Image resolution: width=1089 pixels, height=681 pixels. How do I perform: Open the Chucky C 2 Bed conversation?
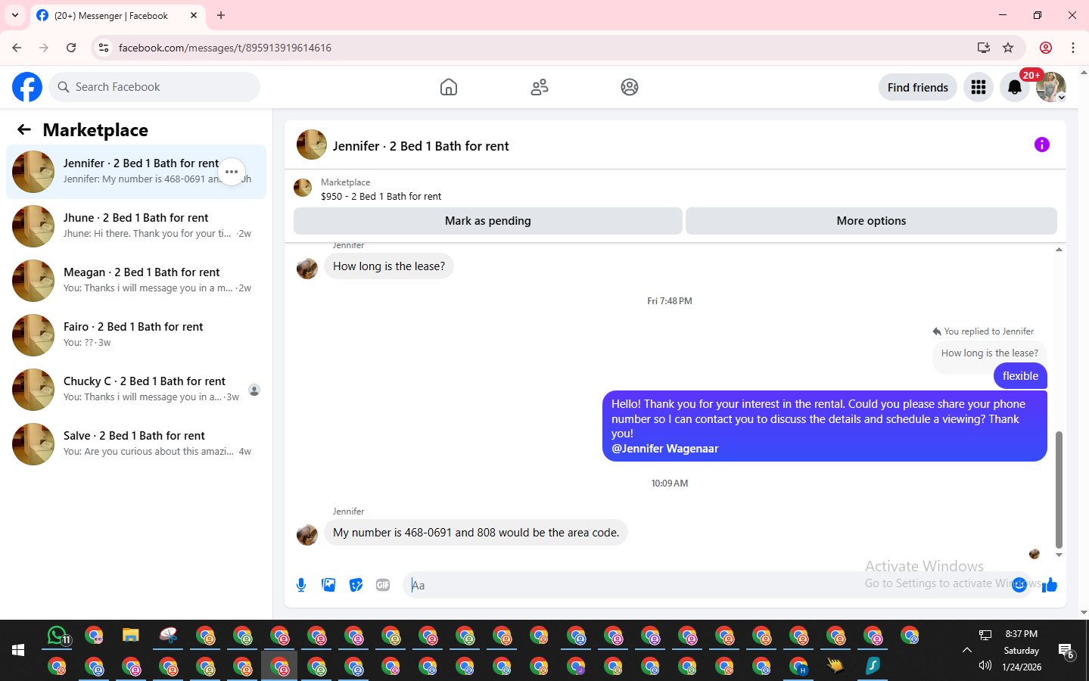click(x=136, y=390)
